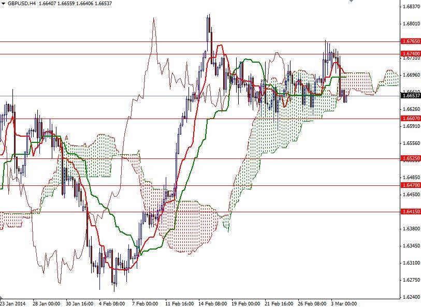
Task: Select the red 1.67650 resistance price label
Action: [x=409, y=41]
